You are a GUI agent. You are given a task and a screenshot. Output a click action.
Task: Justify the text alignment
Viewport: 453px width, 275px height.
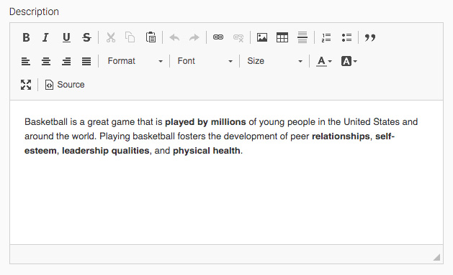pyautogui.click(x=86, y=61)
